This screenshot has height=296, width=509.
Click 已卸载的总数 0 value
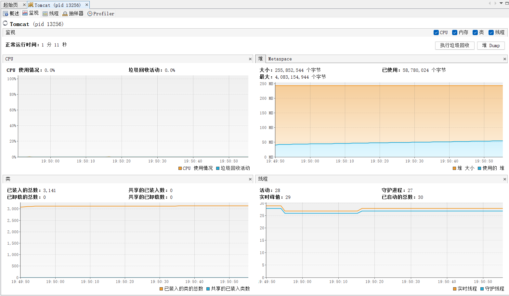click(x=45, y=197)
